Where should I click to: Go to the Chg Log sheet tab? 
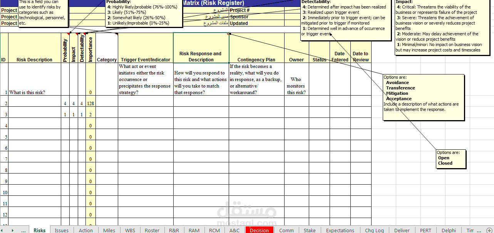tap(374, 230)
